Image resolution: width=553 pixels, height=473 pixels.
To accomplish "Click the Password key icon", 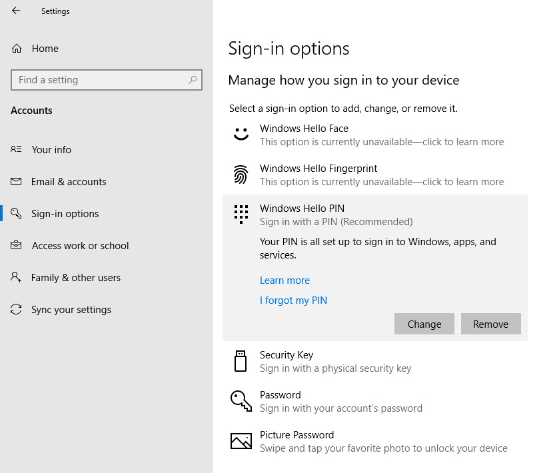I will click(x=241, y=400).
